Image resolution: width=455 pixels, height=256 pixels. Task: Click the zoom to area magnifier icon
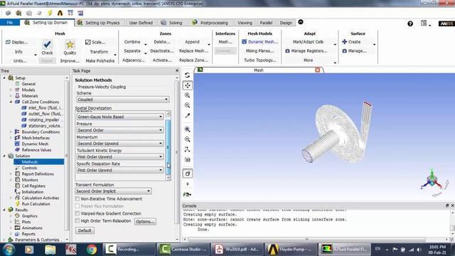pyautogui.click(x=187, y=95)
